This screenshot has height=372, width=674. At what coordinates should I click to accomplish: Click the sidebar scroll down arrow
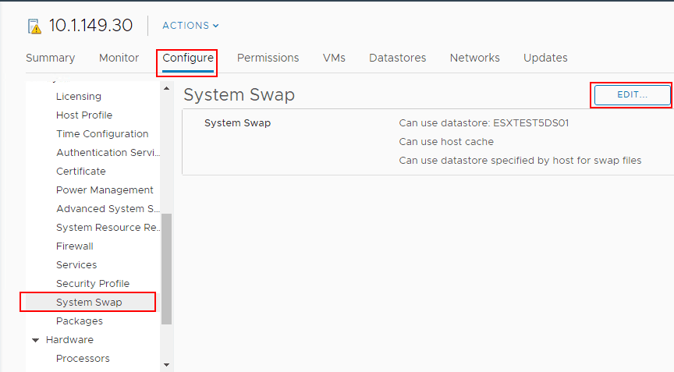(166, 364)
